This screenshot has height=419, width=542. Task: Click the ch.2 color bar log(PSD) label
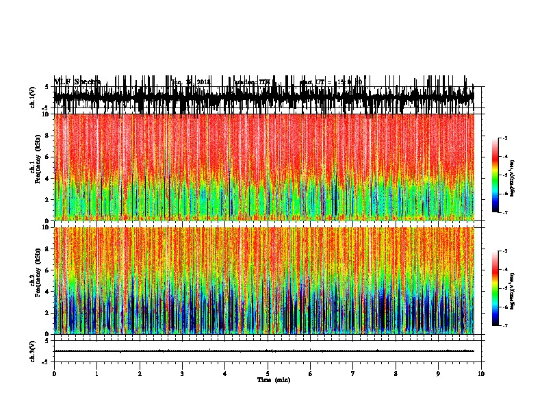[x=513, y=292]
